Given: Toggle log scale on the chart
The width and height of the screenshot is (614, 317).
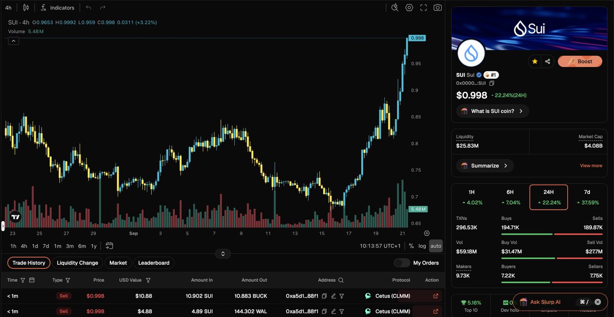Looking at the screenshot, I should [422, 246].
